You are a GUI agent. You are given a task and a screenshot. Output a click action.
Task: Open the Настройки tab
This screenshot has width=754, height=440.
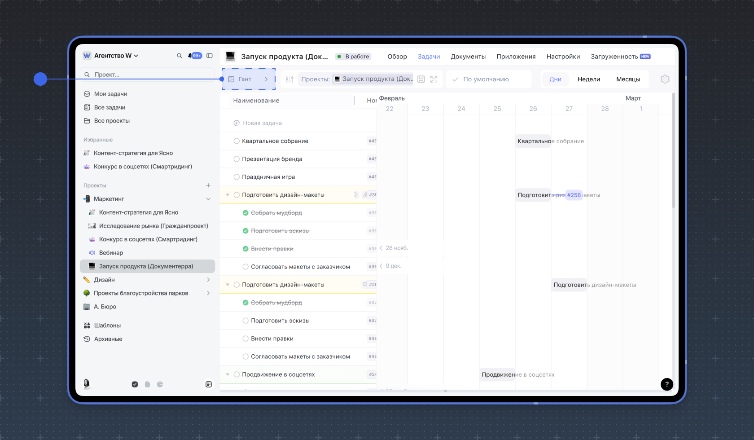pos(563,57)
